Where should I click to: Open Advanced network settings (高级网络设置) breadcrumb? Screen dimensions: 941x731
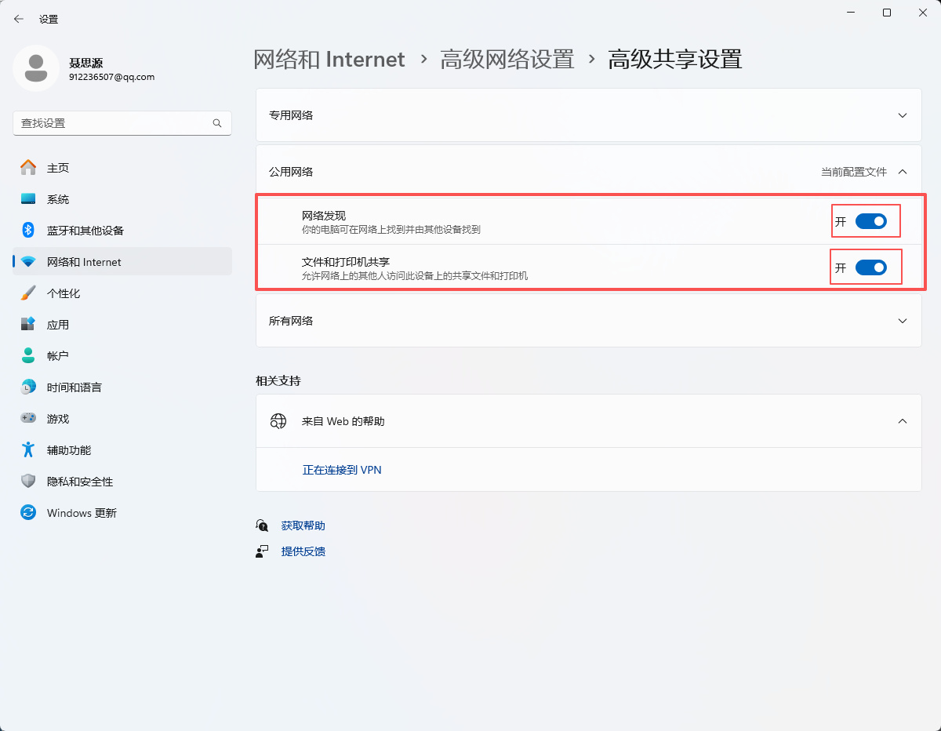tap(507, 60)
